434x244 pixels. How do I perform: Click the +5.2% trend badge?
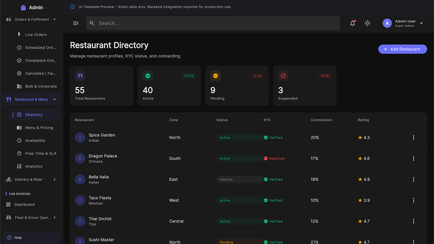pyautogui.click(x=189, y=76)
